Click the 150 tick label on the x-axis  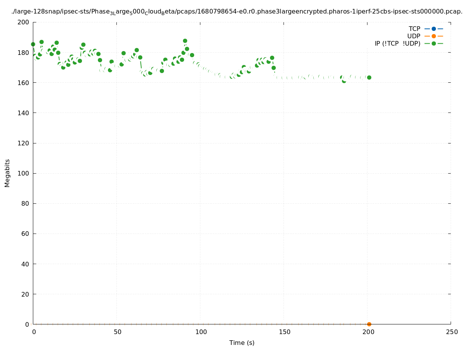point(284,332)
